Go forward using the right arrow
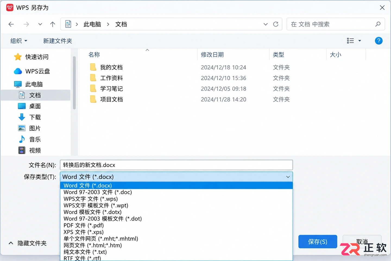The height and width of the screenshot is (261, 391). tap(26, 24)
